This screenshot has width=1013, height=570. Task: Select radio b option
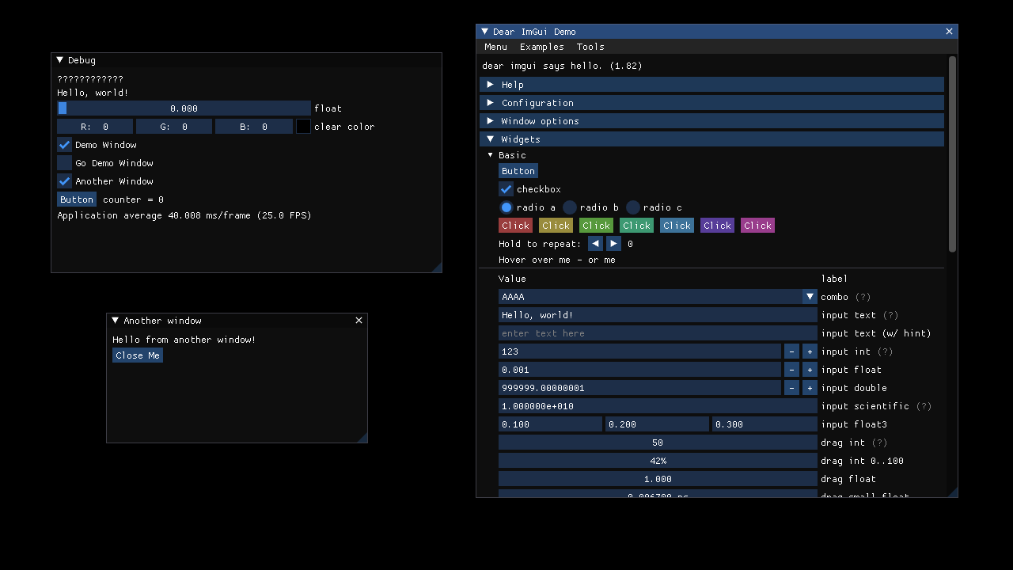[x=569, y=207]
